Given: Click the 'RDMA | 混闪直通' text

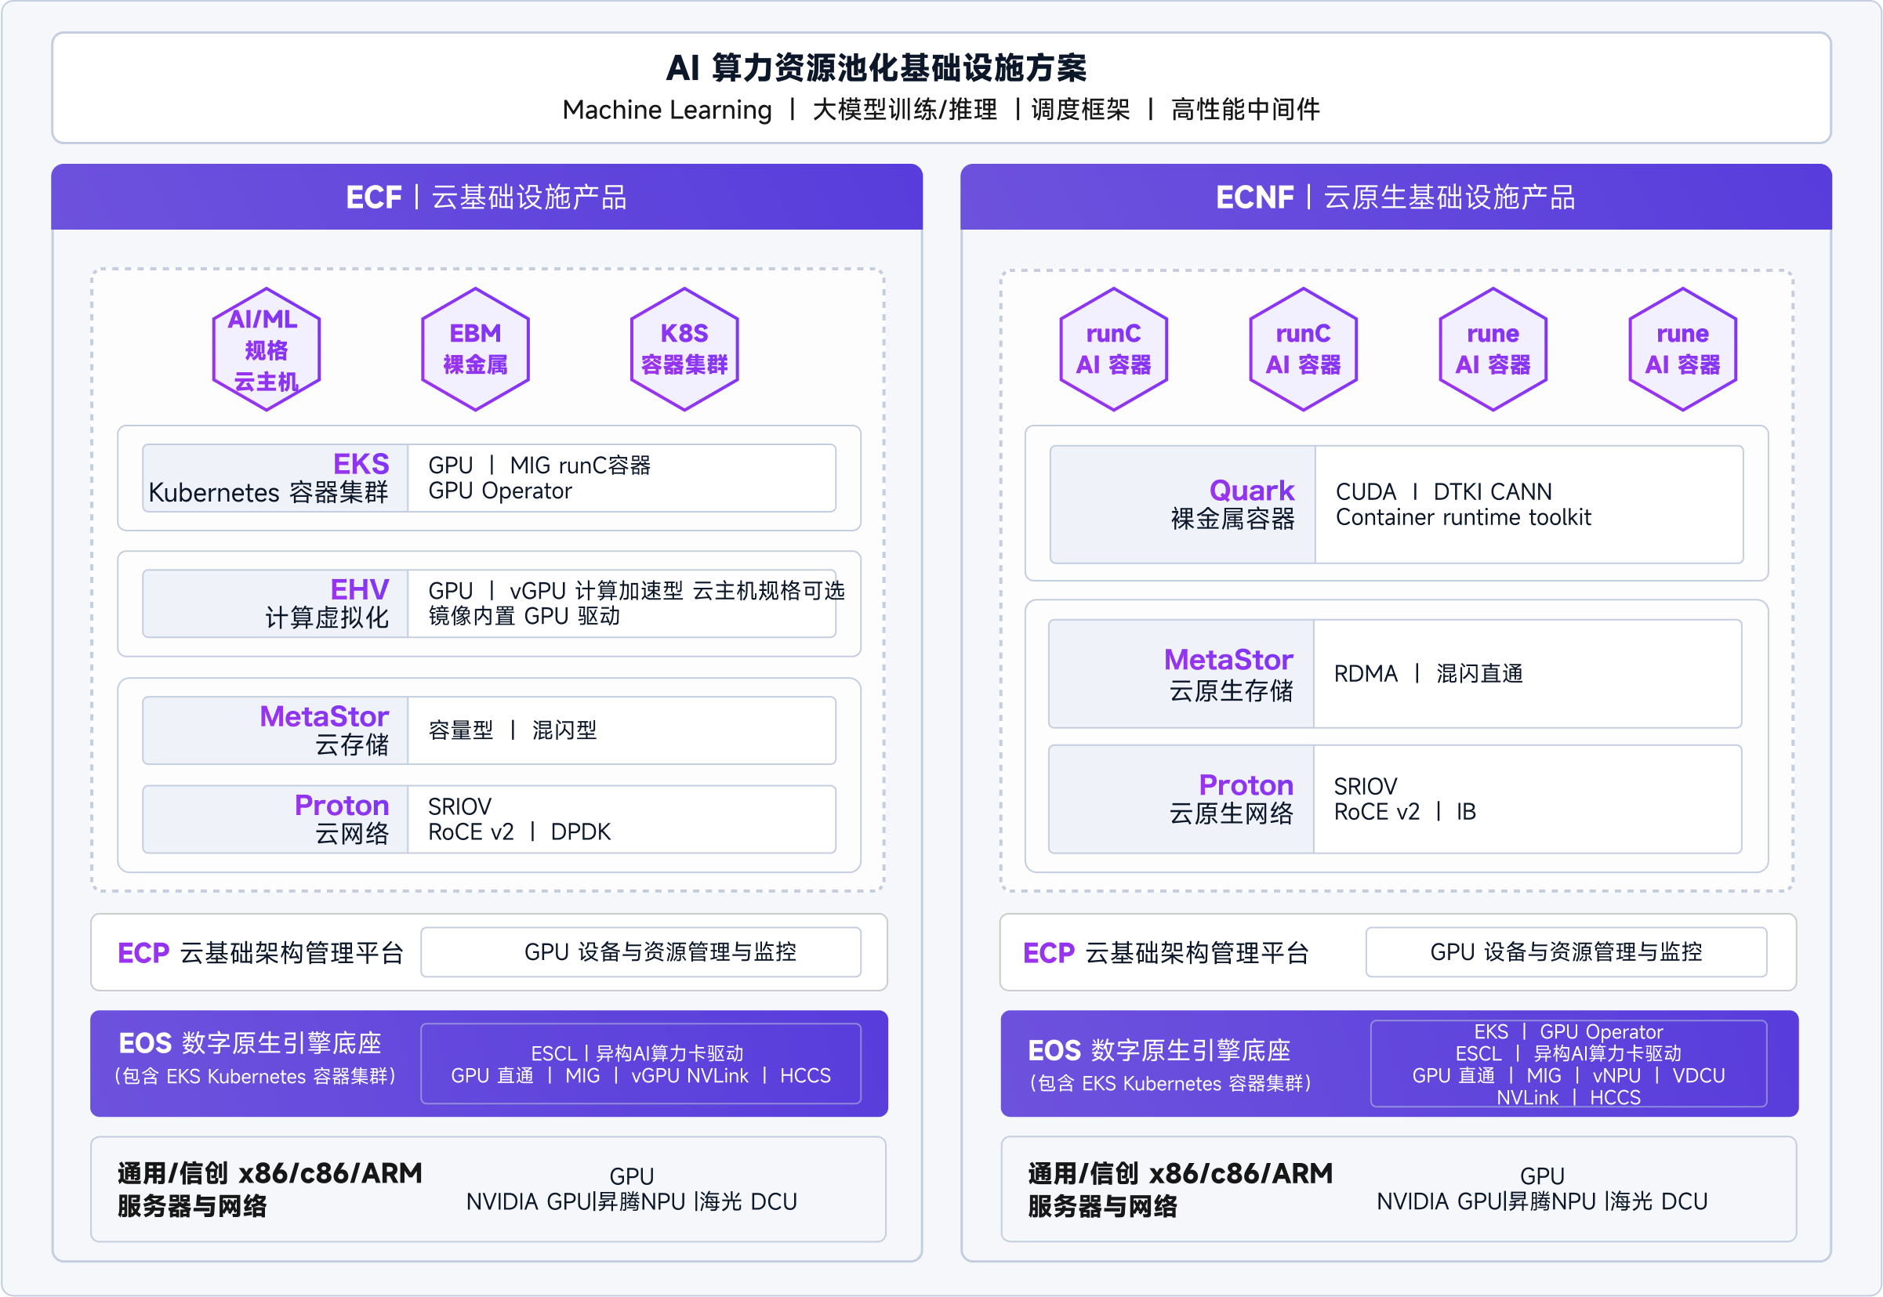Looking at the screenshot, I should point(1428,674).
